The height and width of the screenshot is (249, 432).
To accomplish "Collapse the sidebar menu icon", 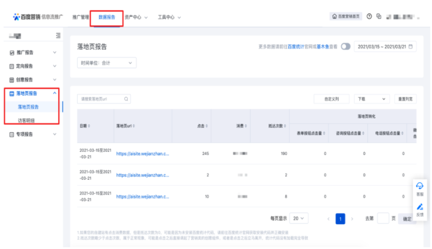I will coord(58,36).
